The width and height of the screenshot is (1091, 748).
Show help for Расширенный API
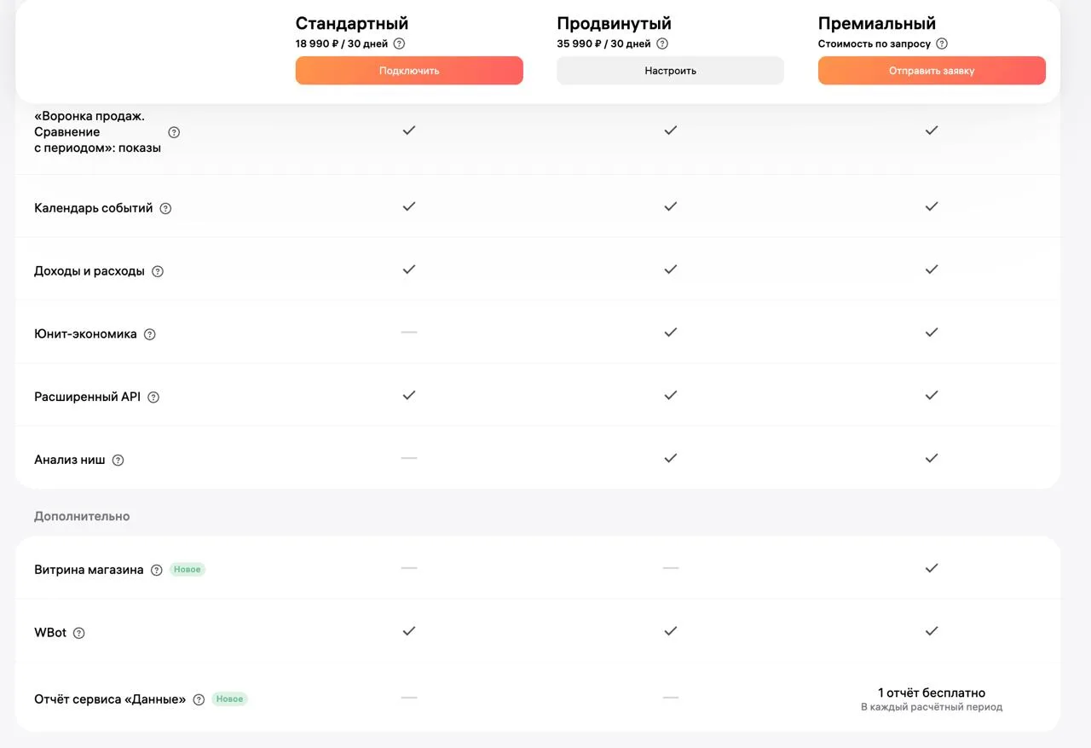click(153, 397)
